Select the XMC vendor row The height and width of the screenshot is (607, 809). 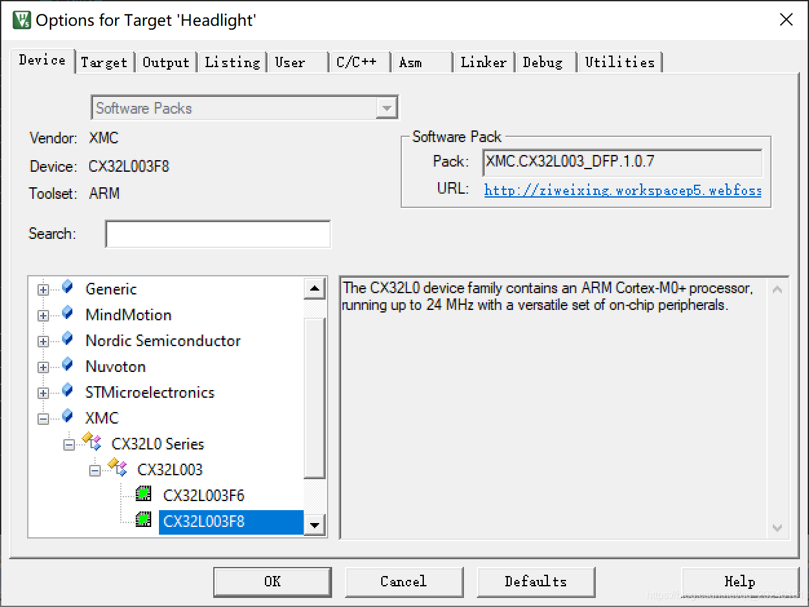(x=102, y=418)
